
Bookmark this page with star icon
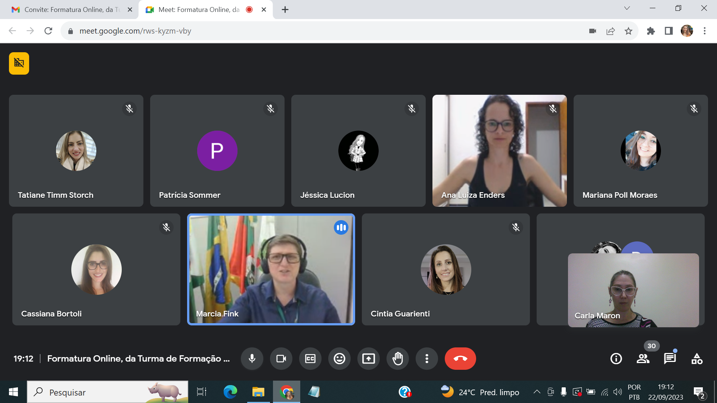pos(628,31)
